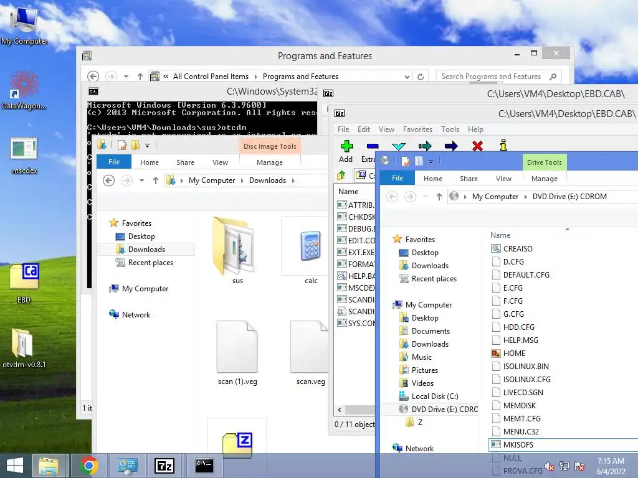Go back in the Downloads window
638x478 pixels.
click(108, 180)
